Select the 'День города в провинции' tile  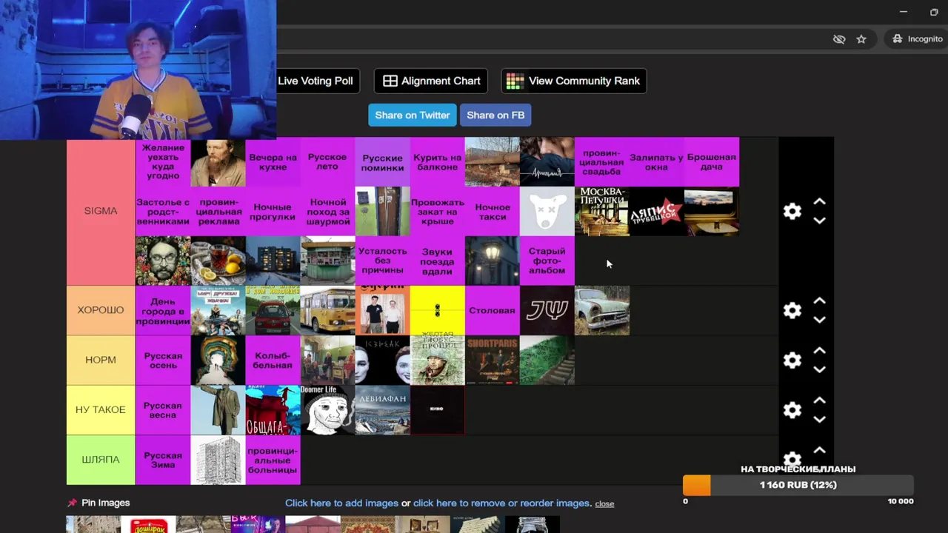163,310
